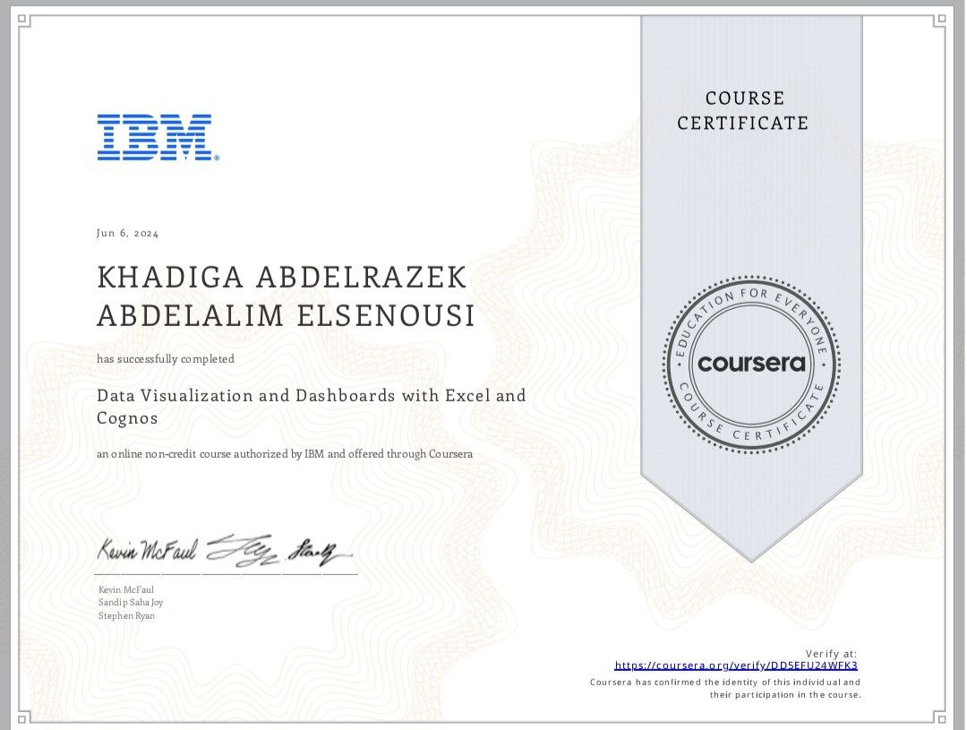Click 'their participation in the course.' line
Screen dimensions: 967x730
pyautogui.click(x=785, y=695)
